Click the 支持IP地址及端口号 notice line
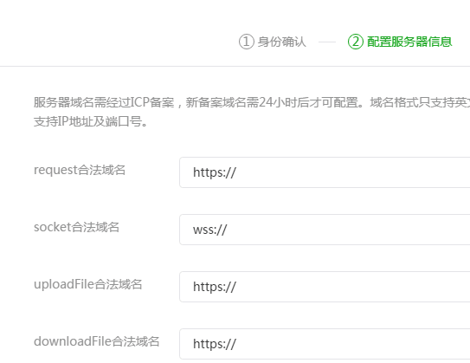The image size is (470, 363). click(x=90, y=121)
